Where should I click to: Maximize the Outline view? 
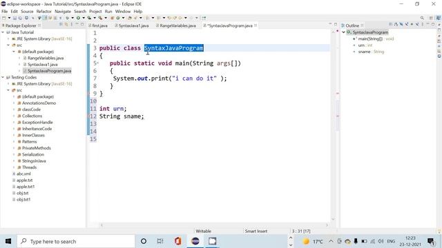[x=433, y=24]
